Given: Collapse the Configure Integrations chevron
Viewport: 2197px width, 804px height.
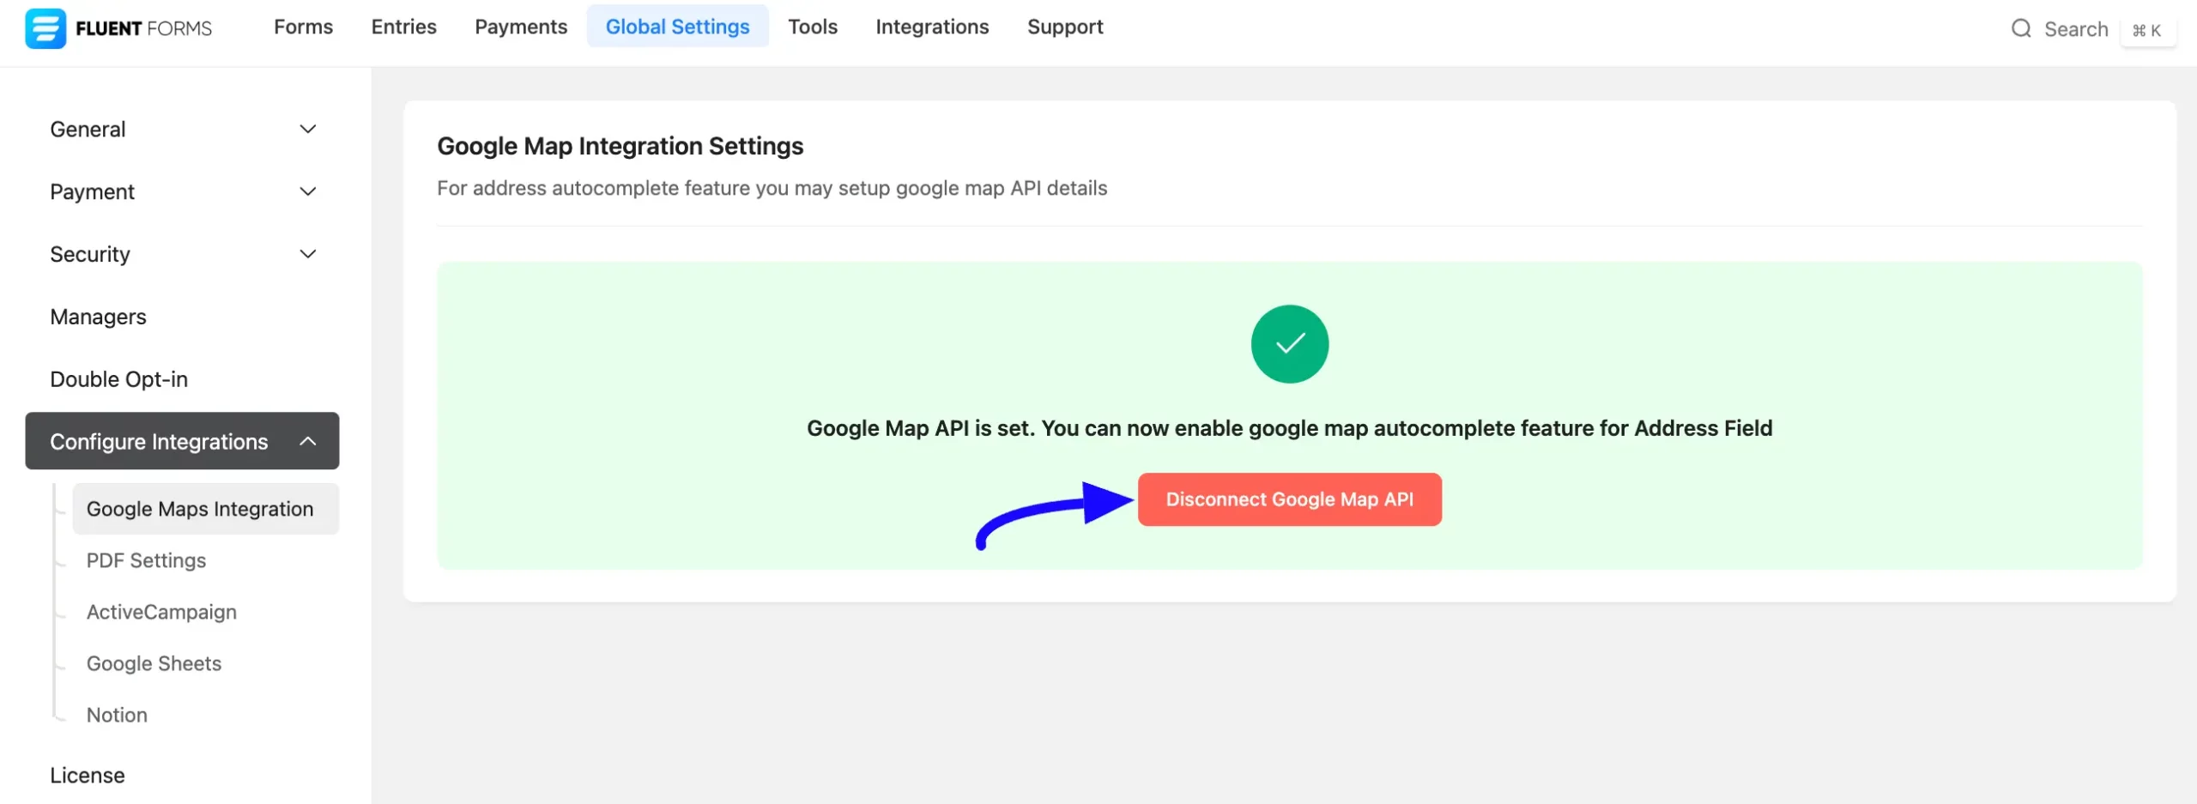Looking at the screenshot, I should [x=307, y=442].
